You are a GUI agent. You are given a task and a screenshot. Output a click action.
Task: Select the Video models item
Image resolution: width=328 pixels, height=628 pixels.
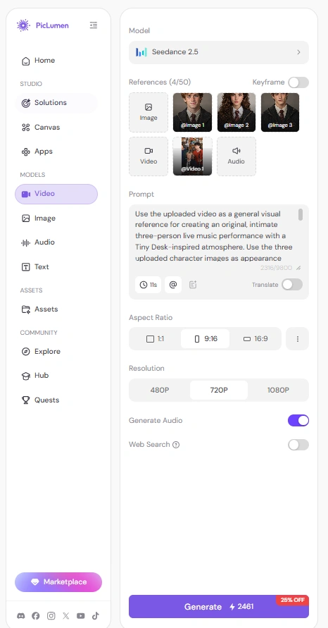click(56, 194)
